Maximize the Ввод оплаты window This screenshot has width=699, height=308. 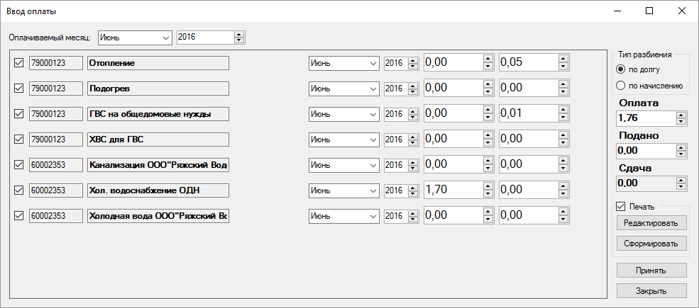coord(649,11)
